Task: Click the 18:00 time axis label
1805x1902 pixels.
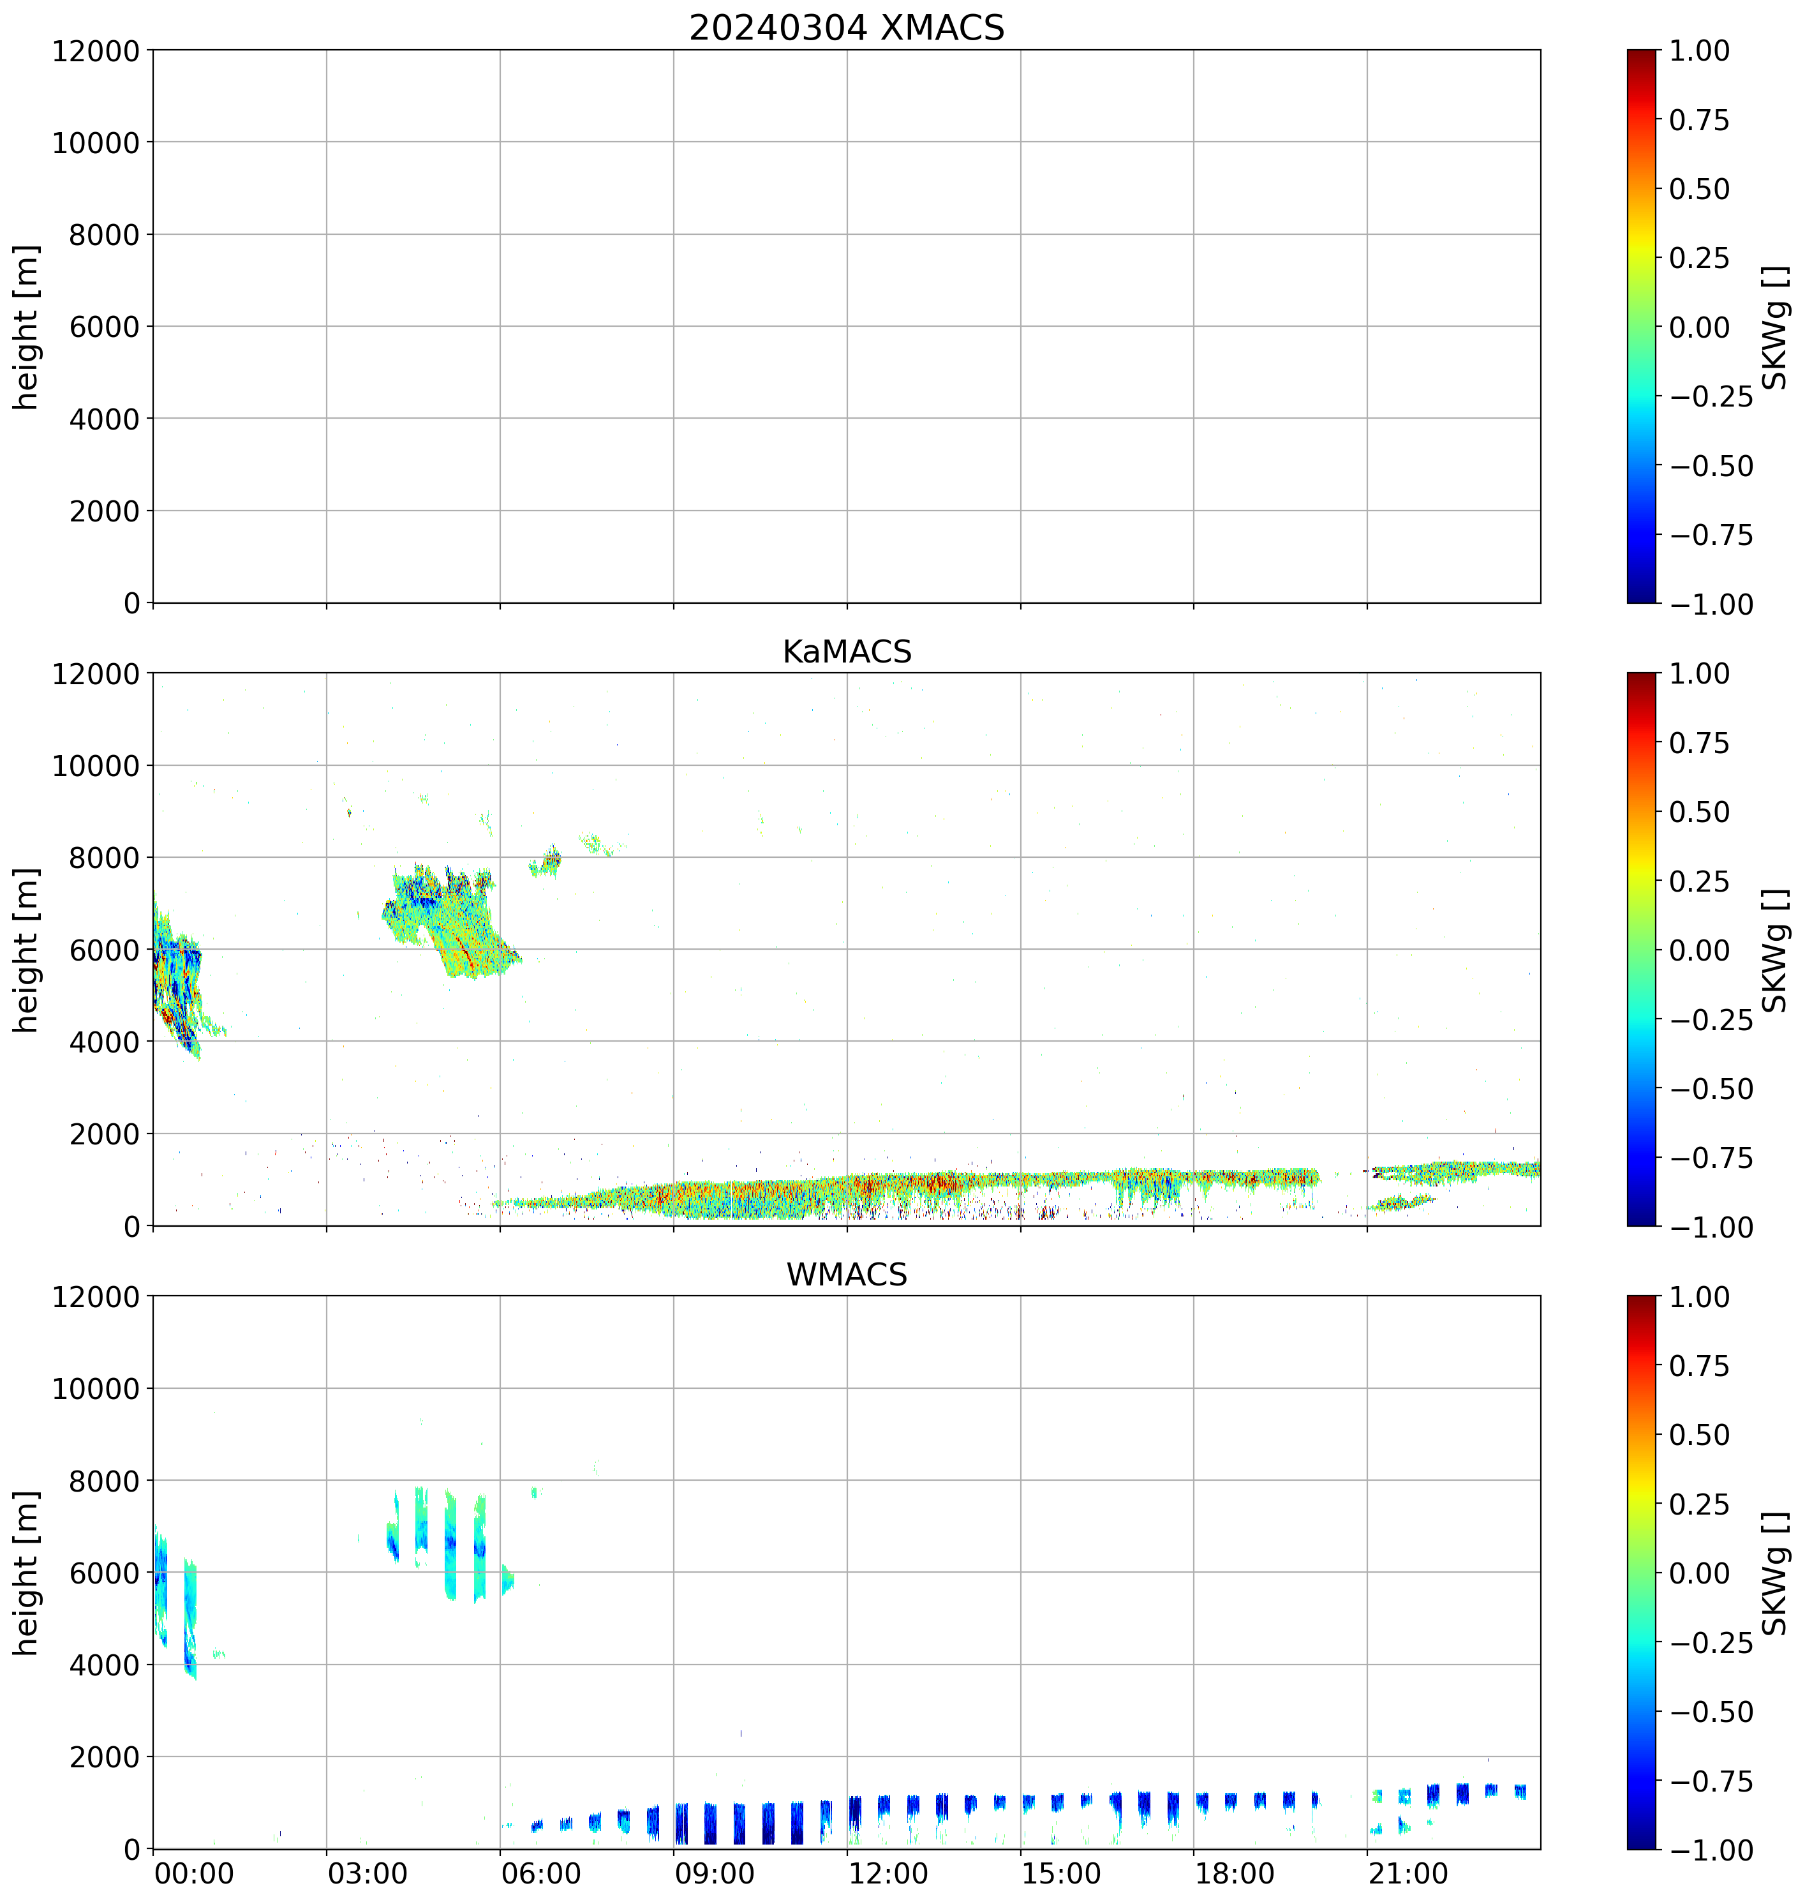Action: tap(1235, 1874)
